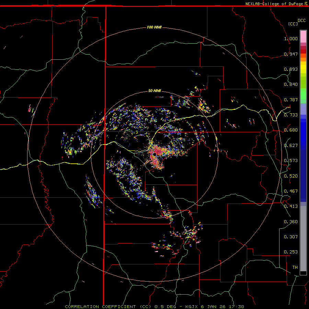Click the 0.947 scale value

tap(291, 54)
